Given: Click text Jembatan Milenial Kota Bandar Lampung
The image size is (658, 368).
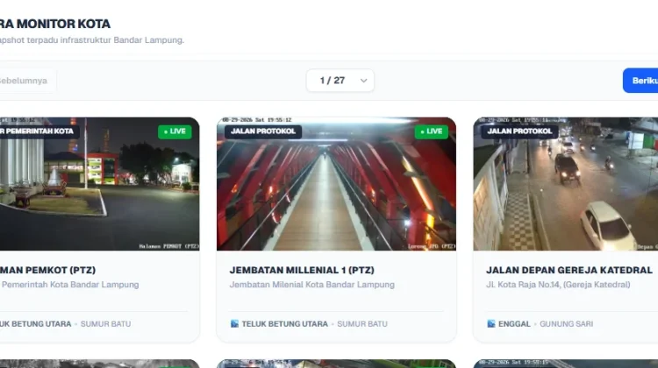Looking at the screenshot, I should pyautogui.click(x=311, y=285).
